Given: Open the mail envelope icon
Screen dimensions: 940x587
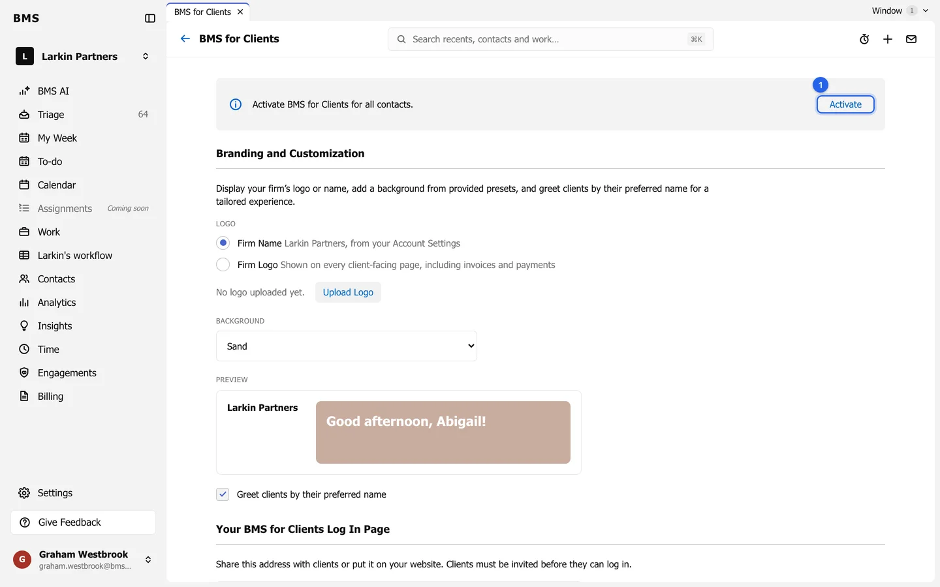Looking at the screenshot, I should (x=911, y=39).
